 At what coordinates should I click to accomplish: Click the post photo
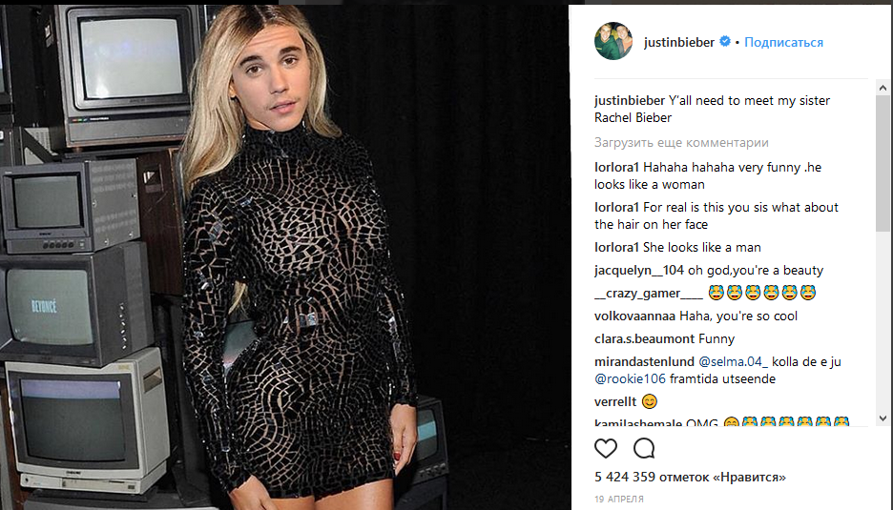pyautogui.click(x=284, y=257)
